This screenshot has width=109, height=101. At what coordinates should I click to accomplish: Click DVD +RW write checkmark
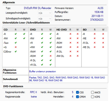tap(50, 47)
